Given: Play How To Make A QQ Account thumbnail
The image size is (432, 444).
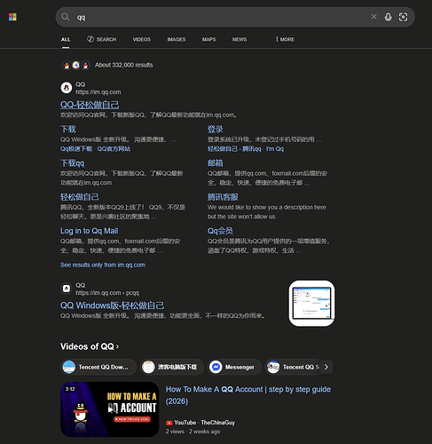Looking at the screenshot, I should click(x=110, y=409).
